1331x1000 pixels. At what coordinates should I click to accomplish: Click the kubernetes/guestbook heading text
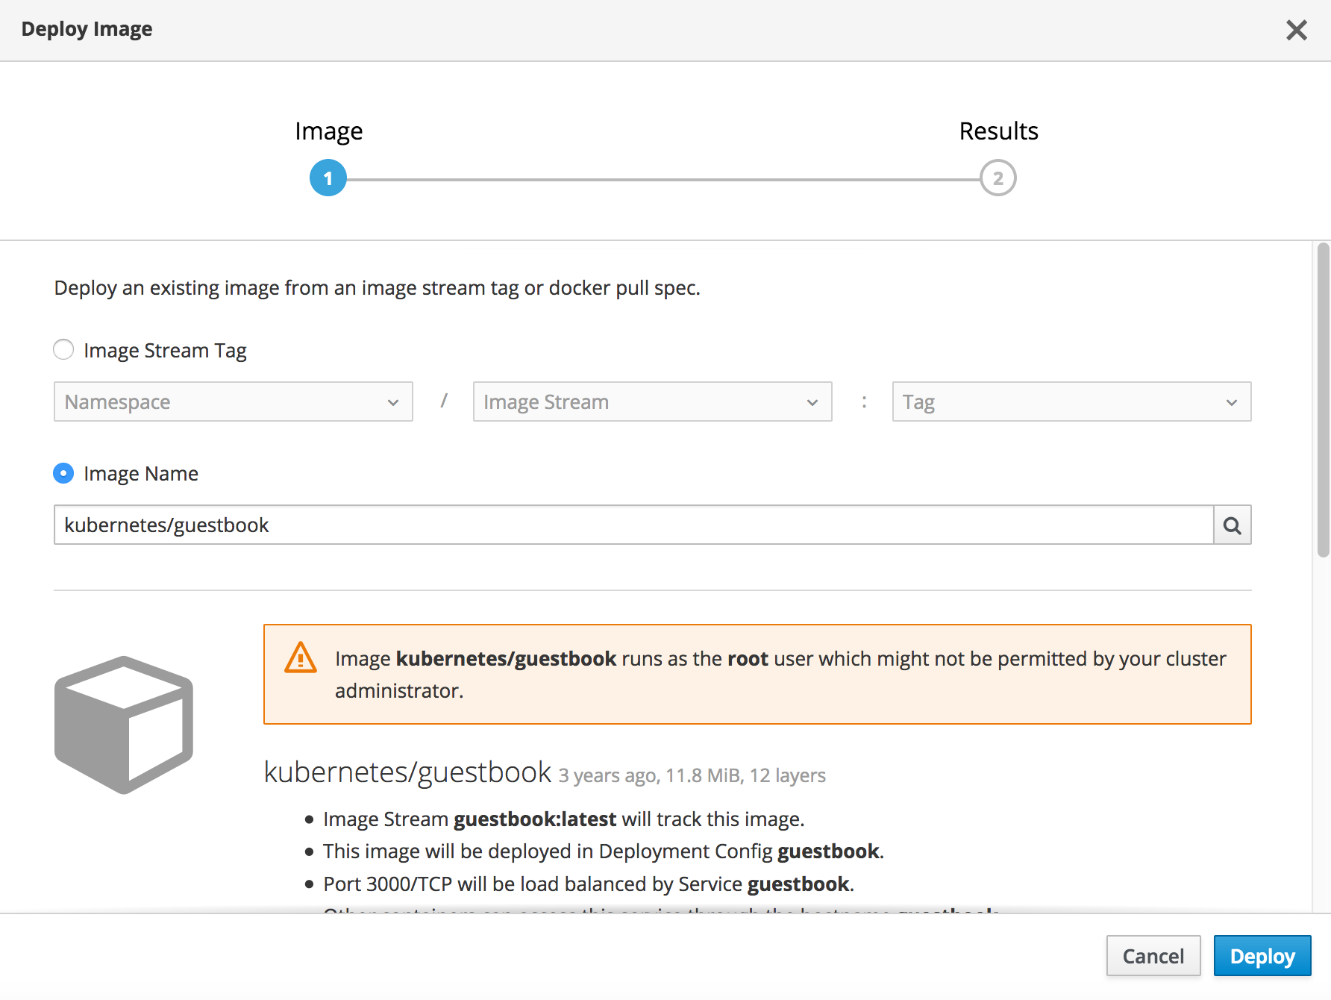408,772
